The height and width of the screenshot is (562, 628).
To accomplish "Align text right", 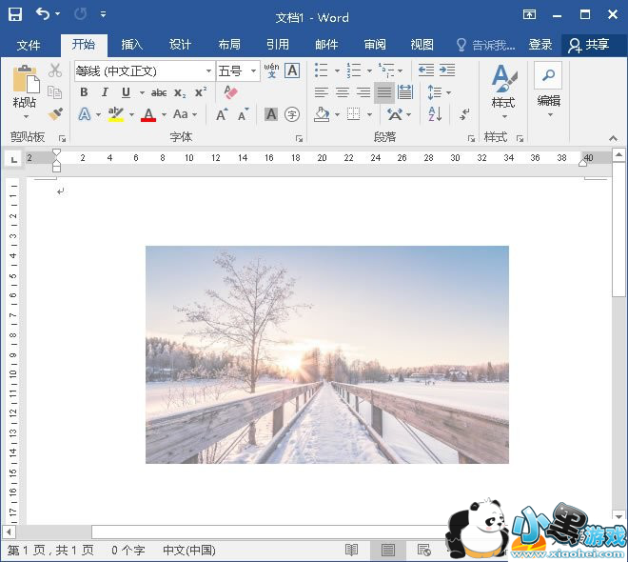I will point(363,92).
